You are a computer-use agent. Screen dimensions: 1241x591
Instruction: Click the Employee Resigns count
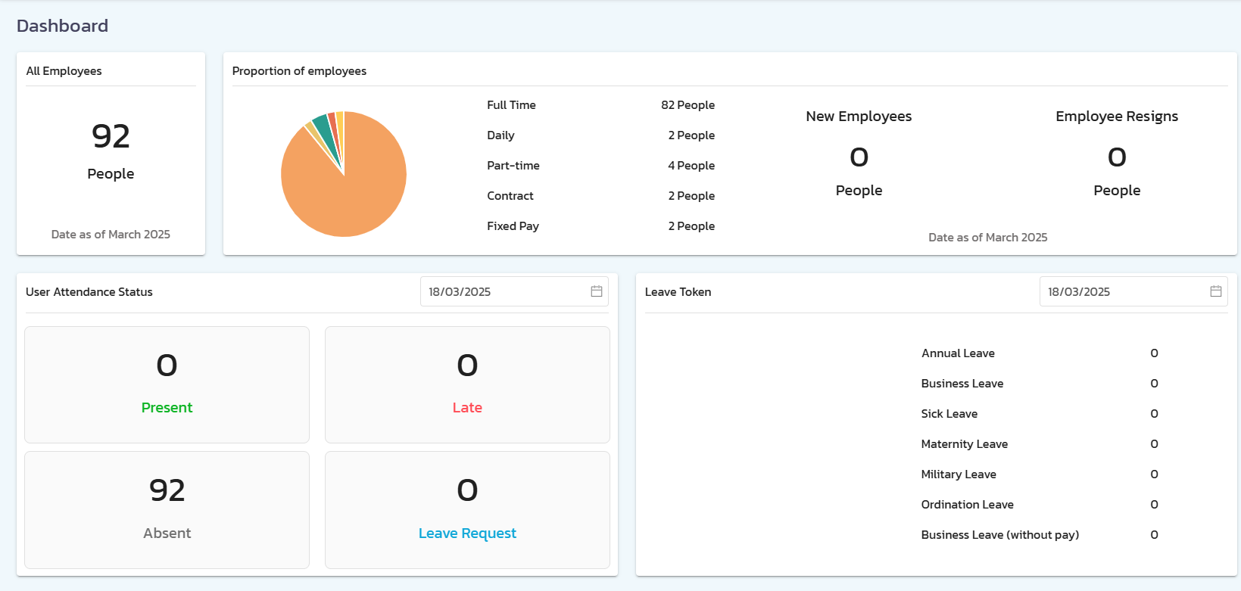coord(1117,157)
